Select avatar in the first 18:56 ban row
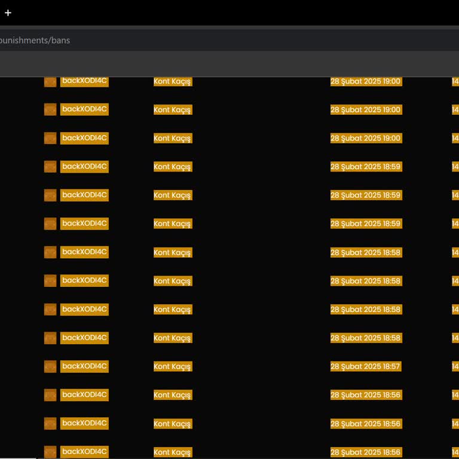Image resolution: width=459 pixels, height=459 pixels. click(x=50, y=395)
